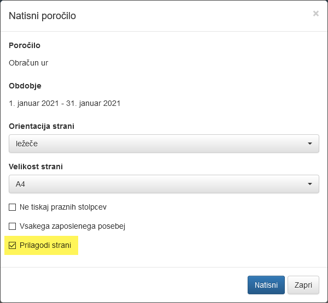Click the Velikost strani field label
Image resolution: width=328 pixels, height=303 pixels.
36,167
